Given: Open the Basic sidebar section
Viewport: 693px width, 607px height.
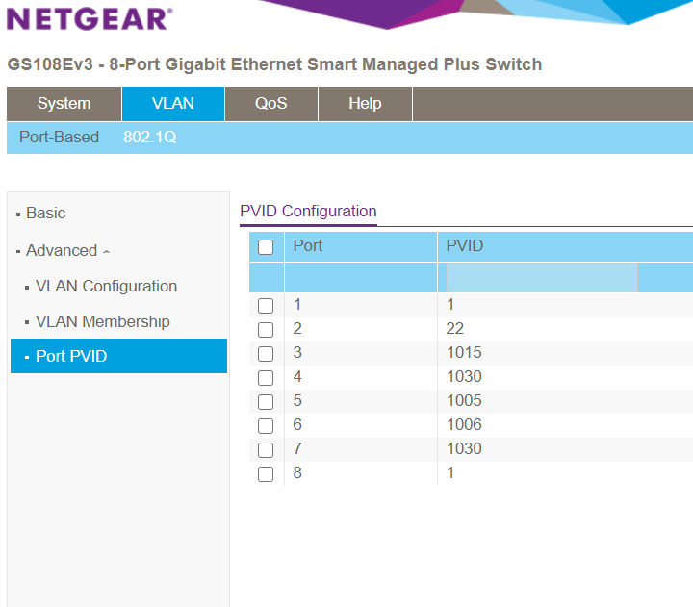Looking at the screenshot, I should 45,213.
